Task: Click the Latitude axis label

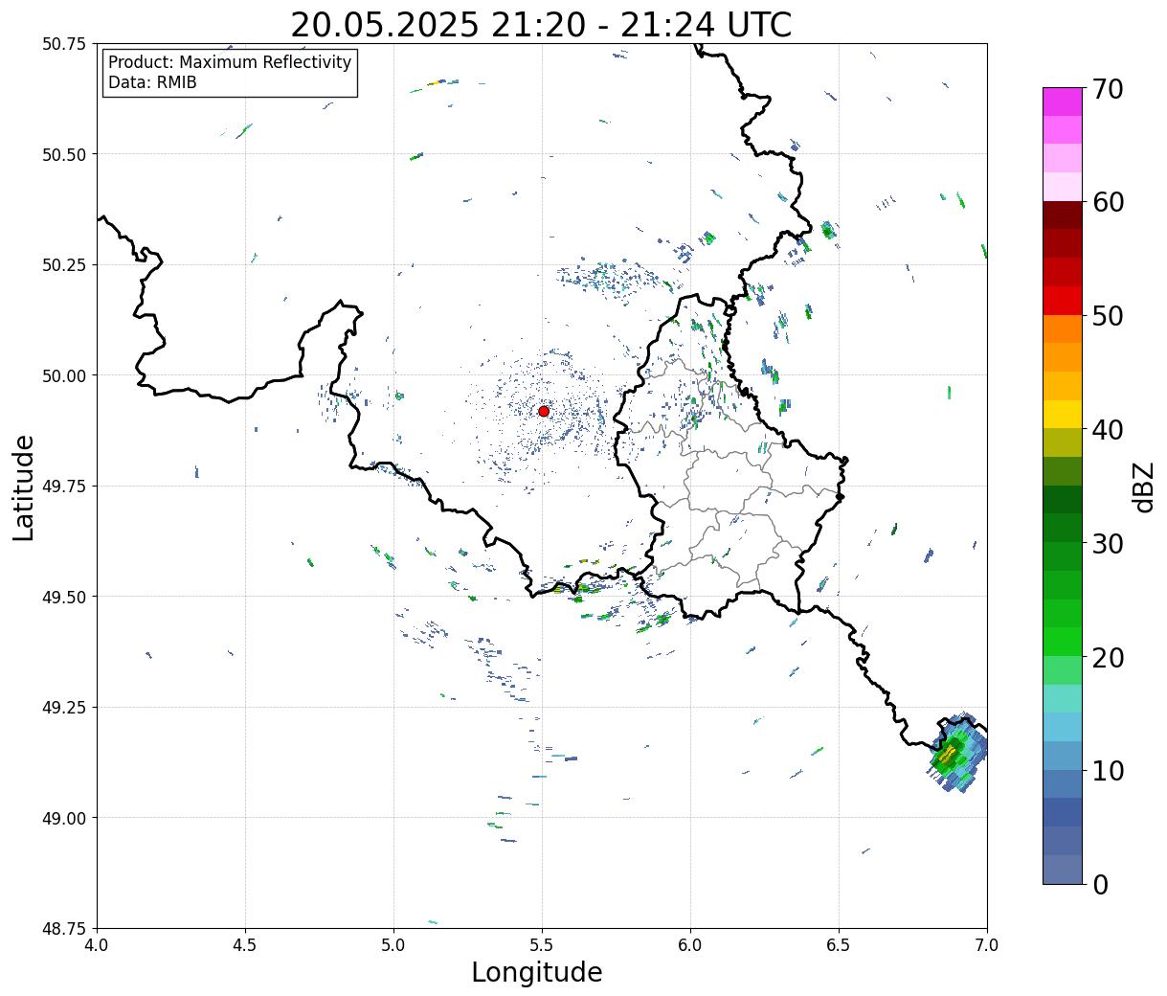Action: (x=24, y=487)
